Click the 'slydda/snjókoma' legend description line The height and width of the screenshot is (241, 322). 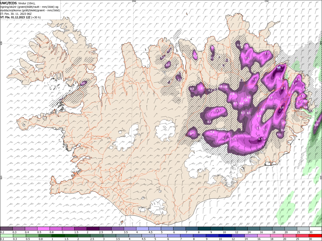pos(30,10)
